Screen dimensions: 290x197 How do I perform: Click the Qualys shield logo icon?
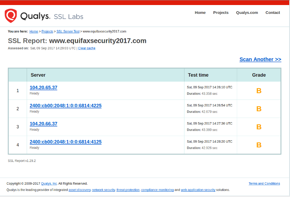[11, 16]
